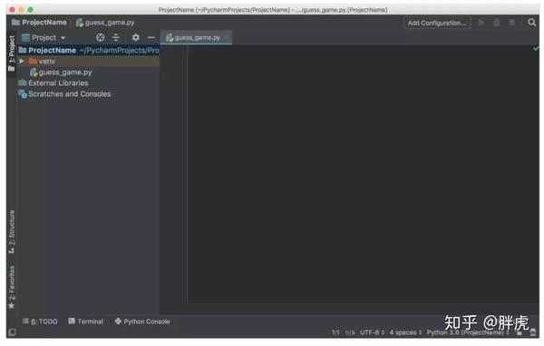Click the Python file icon in guess_game.py breadcrumb
544x346 pixels.
click(x=80, y=23)
